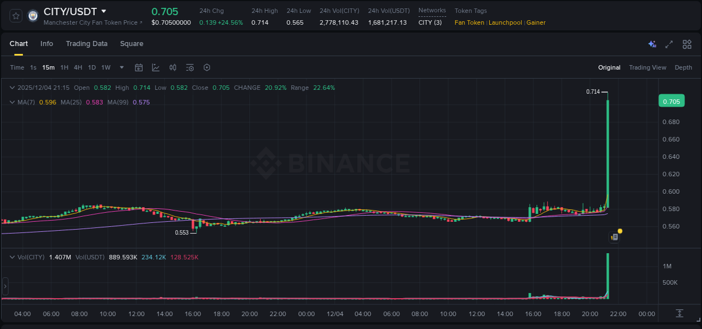Click the Gainer token tag link
Image resolution: width=702 pixels, height=329 pixels.
coord(536,22)
